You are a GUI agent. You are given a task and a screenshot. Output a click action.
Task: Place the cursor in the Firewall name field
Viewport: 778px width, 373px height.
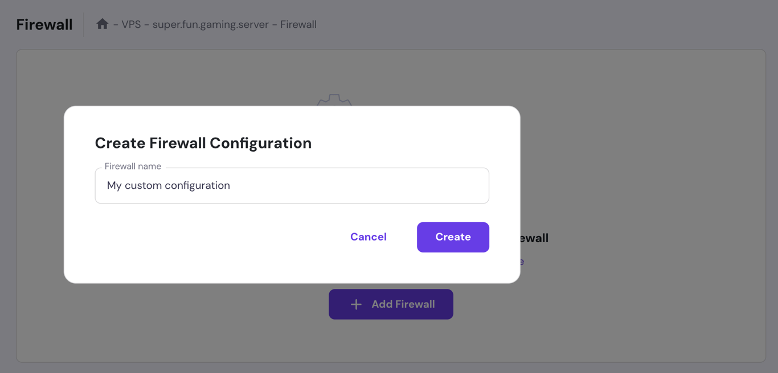click(x=292, y=185)
